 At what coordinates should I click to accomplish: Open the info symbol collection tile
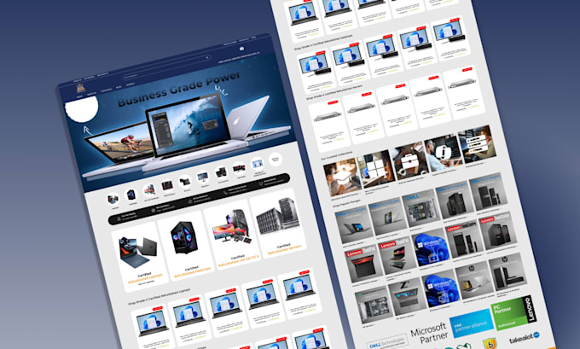click(x=443, y=152)
